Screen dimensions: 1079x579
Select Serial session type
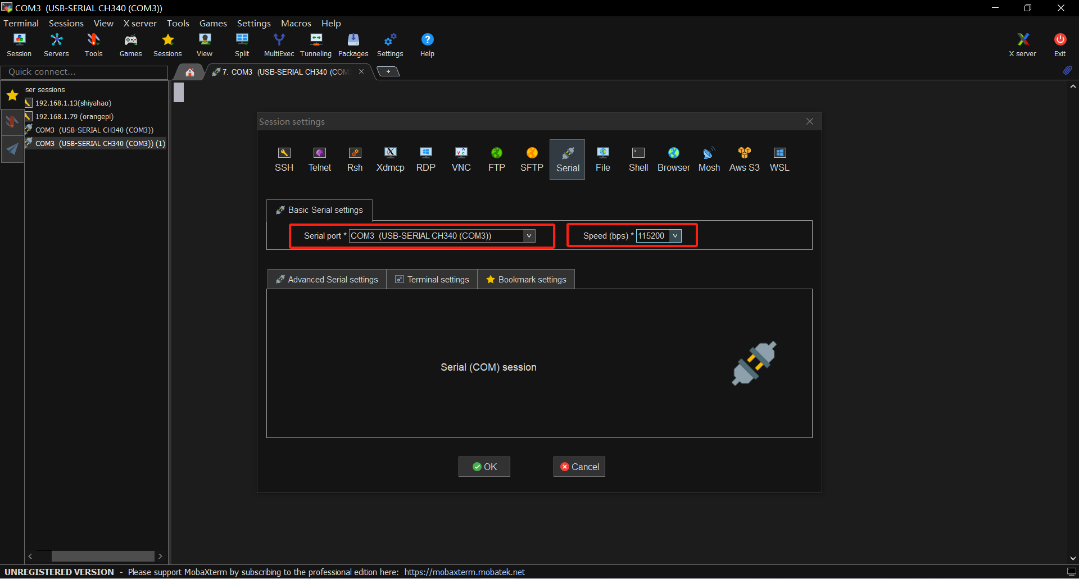coord(568,159)
